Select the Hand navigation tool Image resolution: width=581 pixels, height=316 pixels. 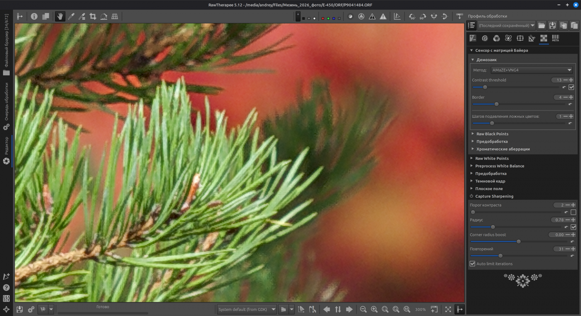(x=60, y=16)
